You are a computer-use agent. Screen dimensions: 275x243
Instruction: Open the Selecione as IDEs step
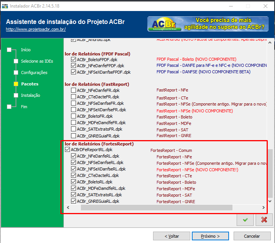[37, 61]
